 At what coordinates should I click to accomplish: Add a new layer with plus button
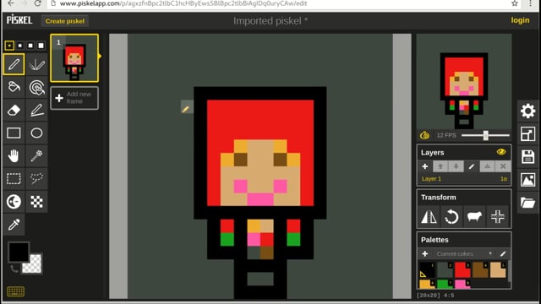pyautogui.click(x=424, y=166)
